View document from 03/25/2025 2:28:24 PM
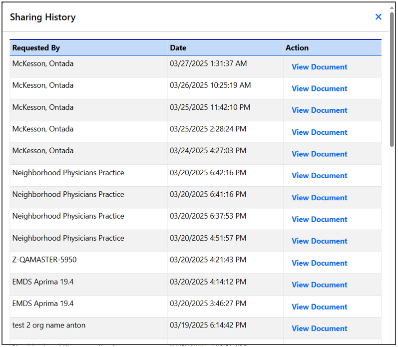The width and height of the screenshot is (398, 347). 319,132
